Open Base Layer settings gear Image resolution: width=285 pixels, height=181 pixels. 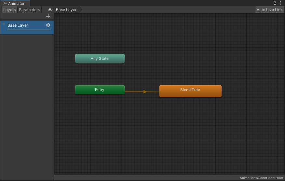tap(48, 25)
